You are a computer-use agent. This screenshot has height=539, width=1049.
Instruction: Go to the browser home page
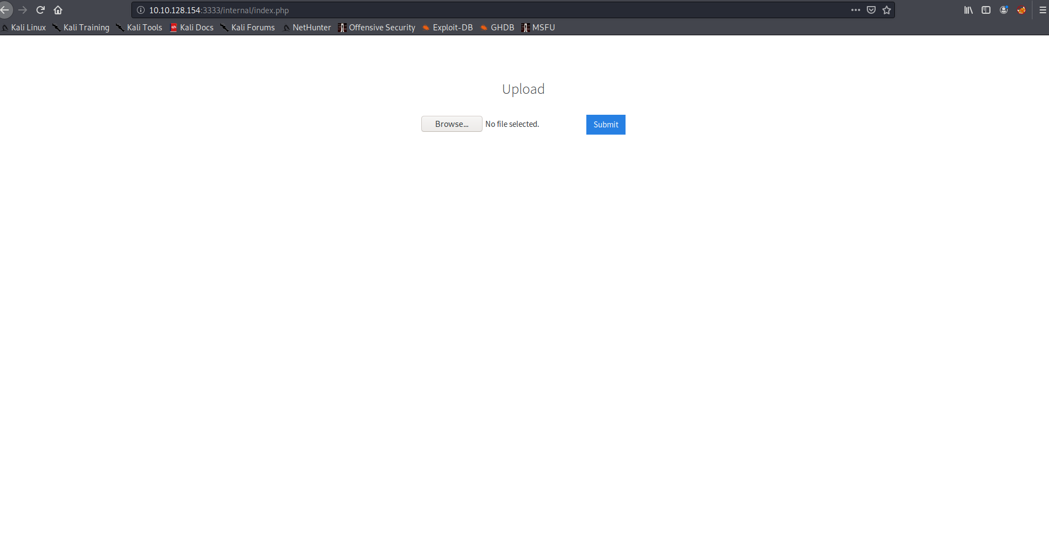58,10
